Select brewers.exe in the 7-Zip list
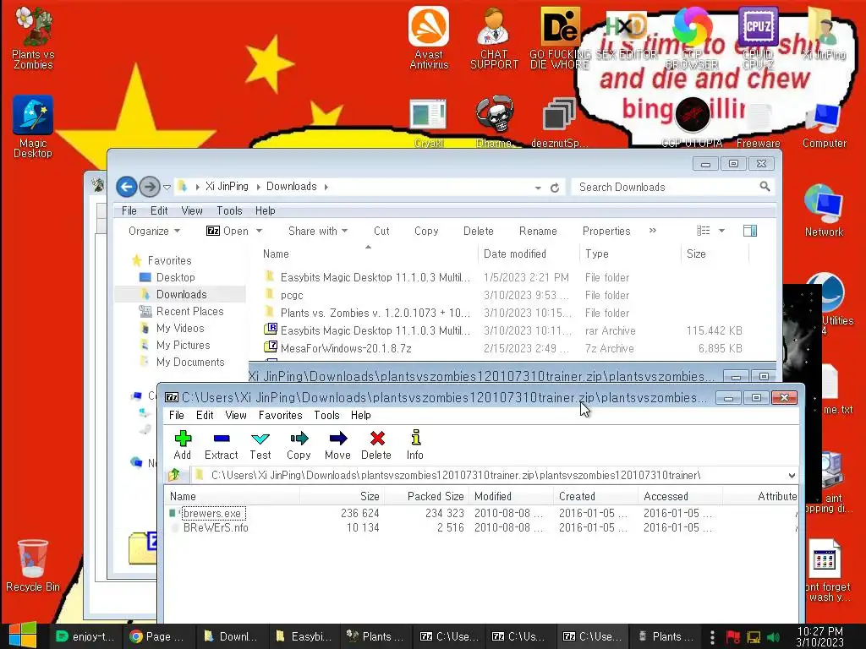The image size is (866, 649). 212,513
